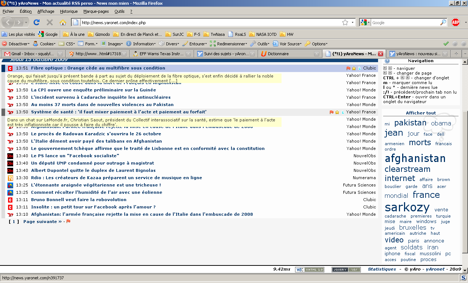Flag the Fibre optique news item
The width and height of the screenshot is (468, 283).
(x=348, y=68)
